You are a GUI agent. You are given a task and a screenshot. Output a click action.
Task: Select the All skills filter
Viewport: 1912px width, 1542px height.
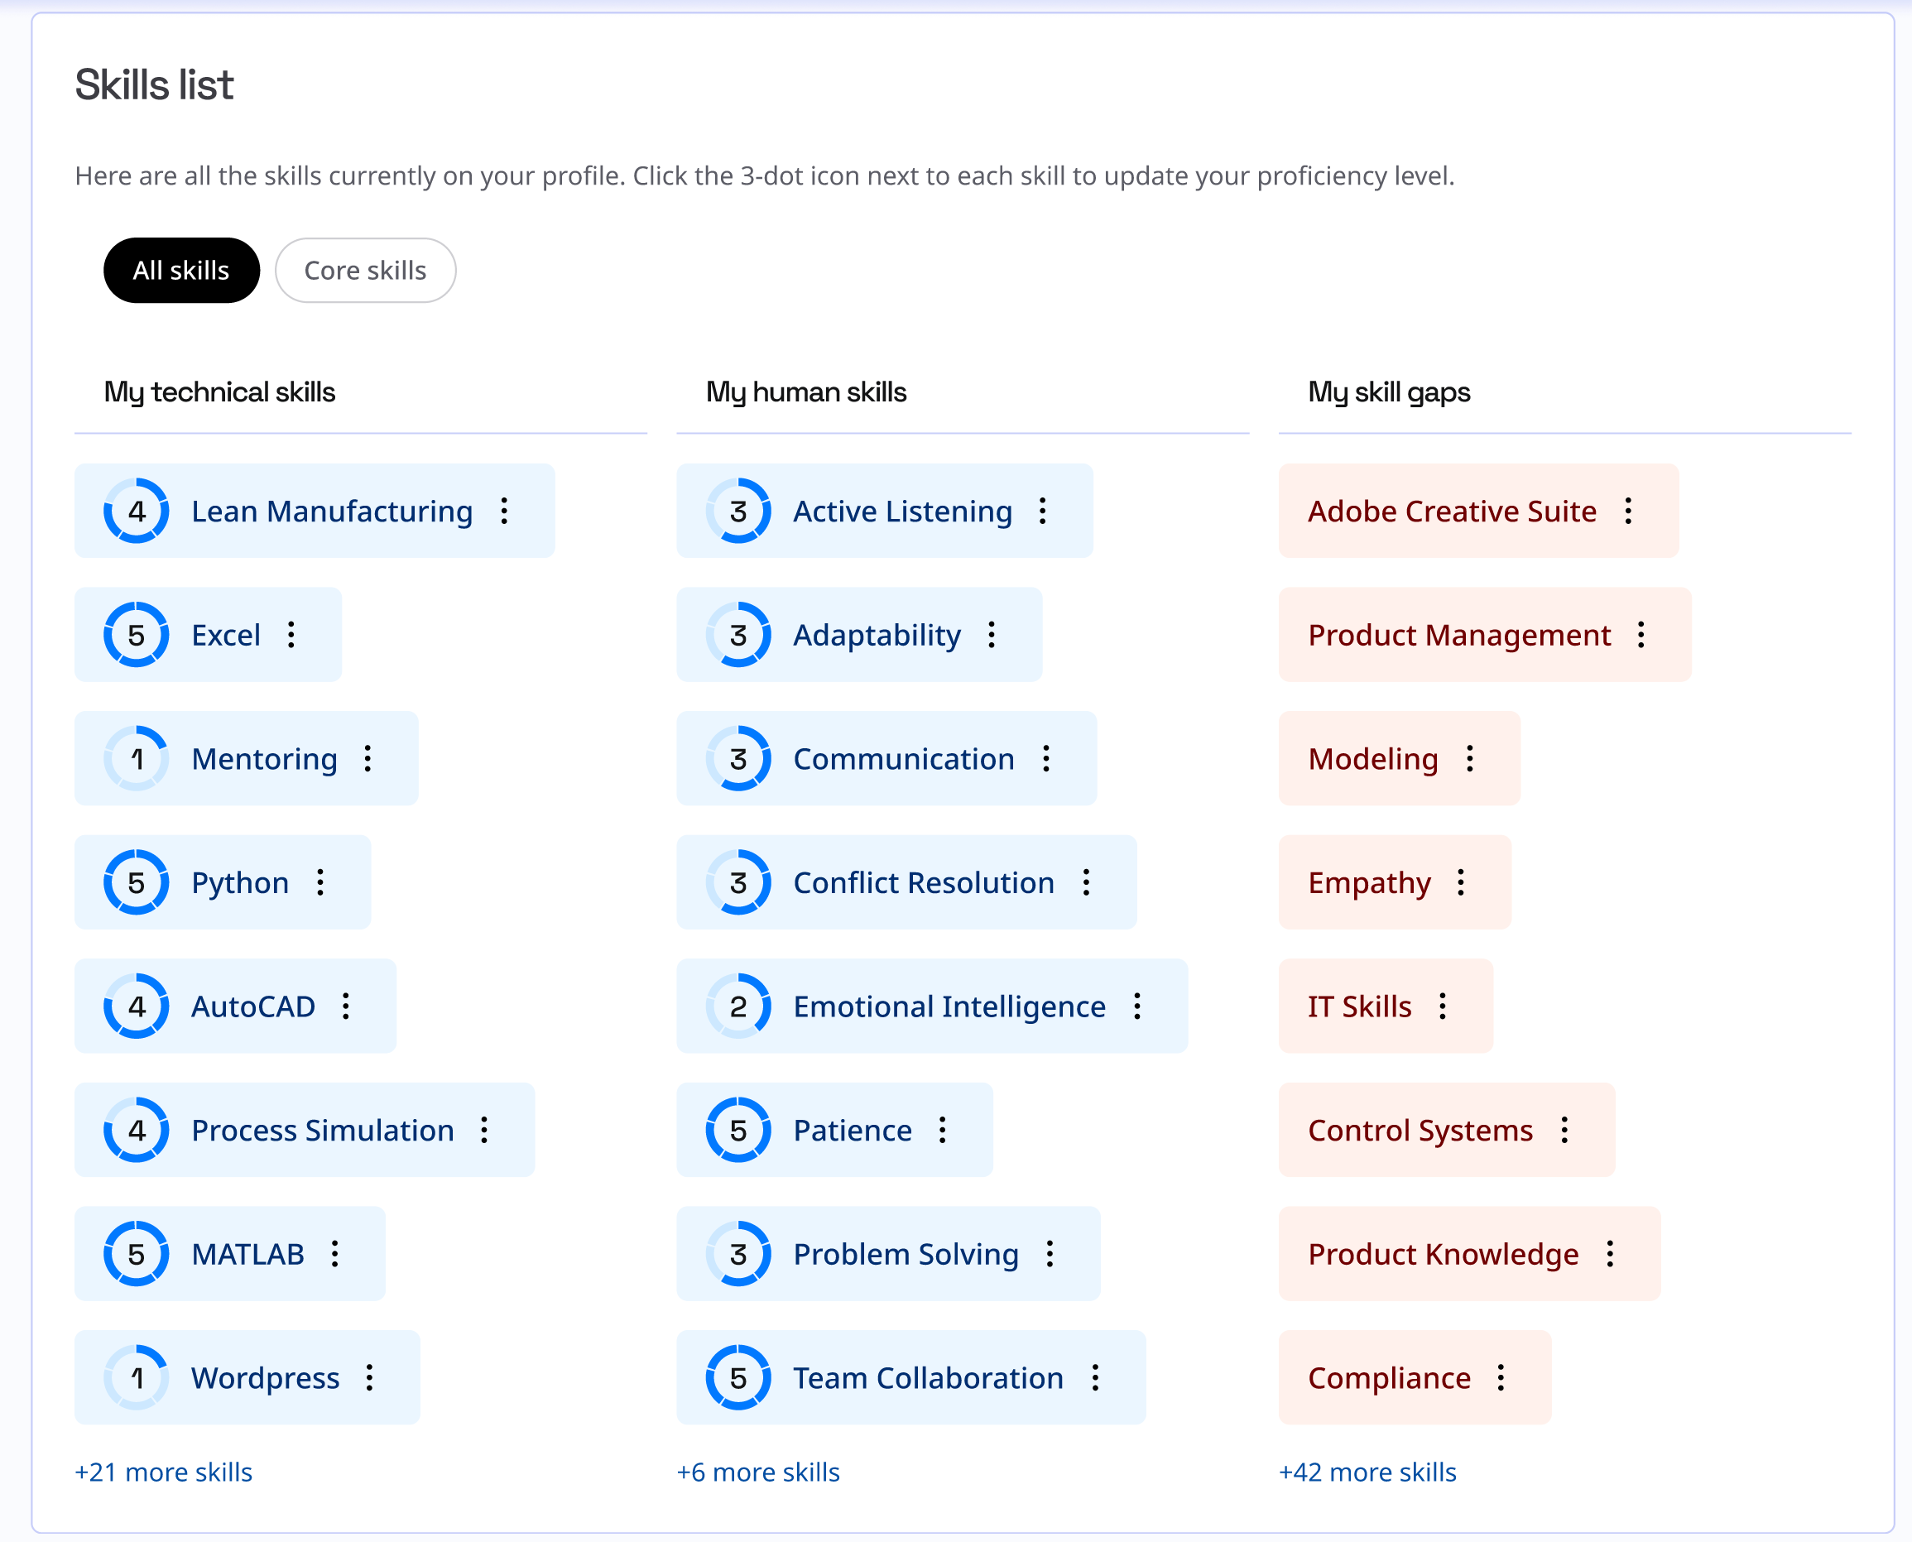click(x=181, y=270)
